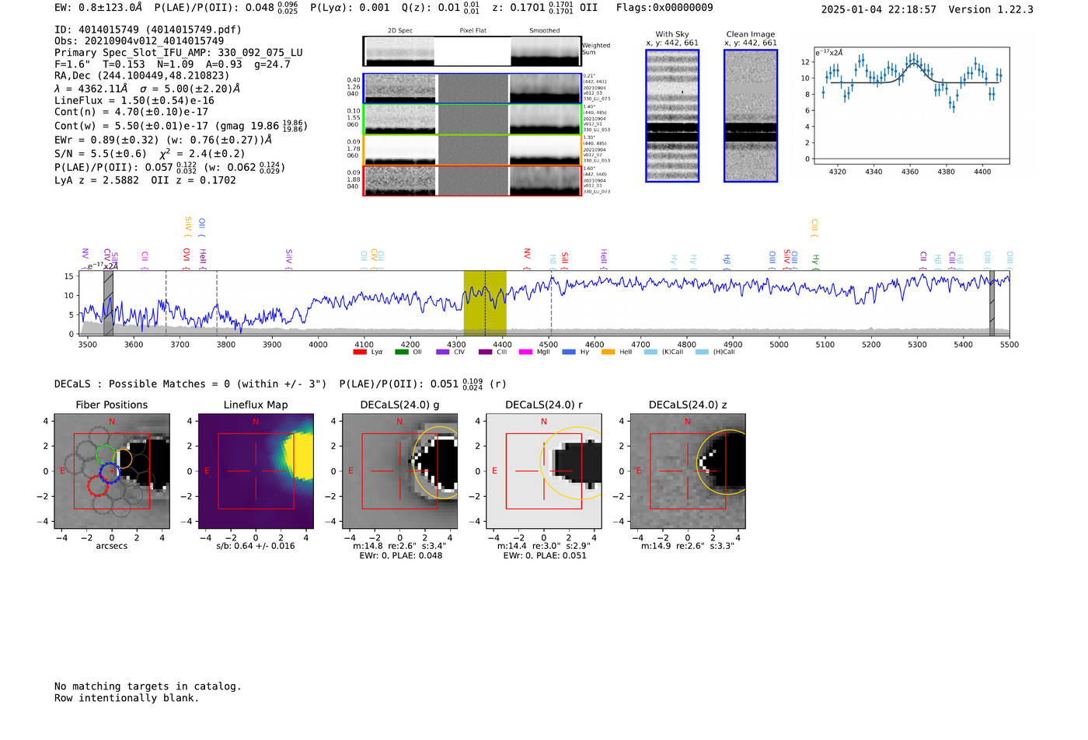Image resolution: width=1088 pixels, height=740 pixels.
Task: Click the green fiber circle in Fiber Positions
Action: 105,454
